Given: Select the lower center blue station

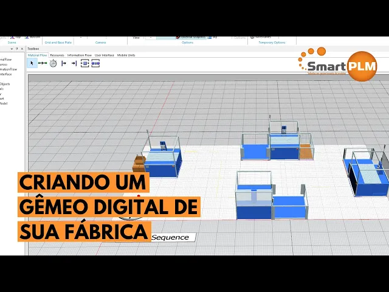Looking at the screenshot, I should pos(272,196).
